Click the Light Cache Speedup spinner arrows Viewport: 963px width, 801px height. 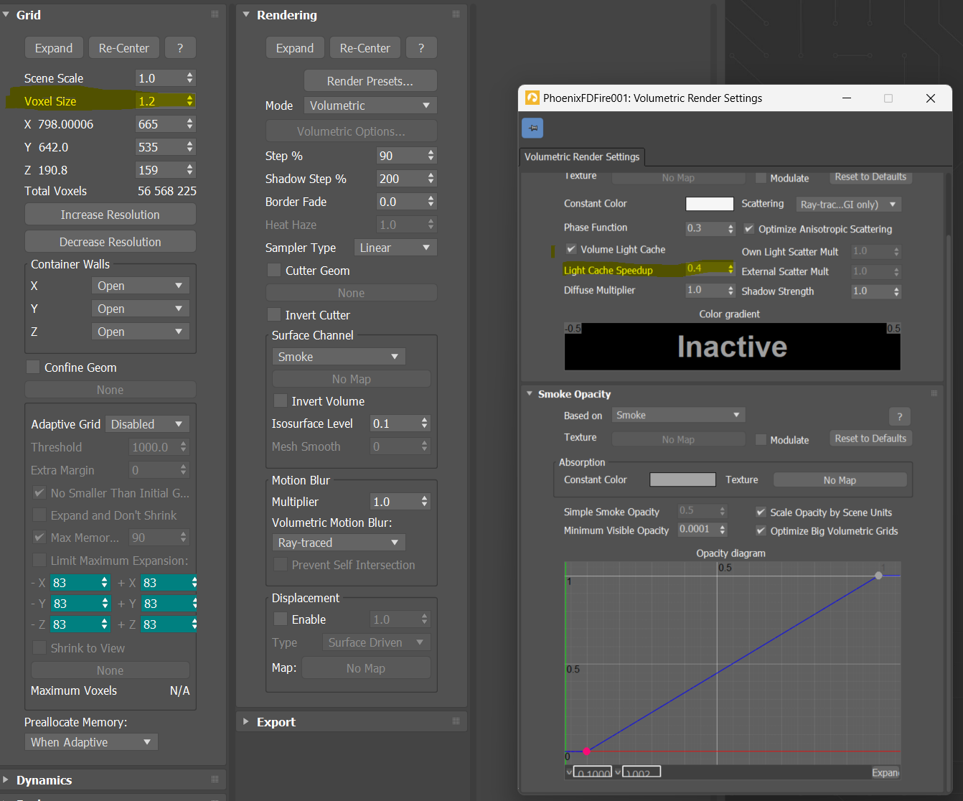tap(731, 269)
